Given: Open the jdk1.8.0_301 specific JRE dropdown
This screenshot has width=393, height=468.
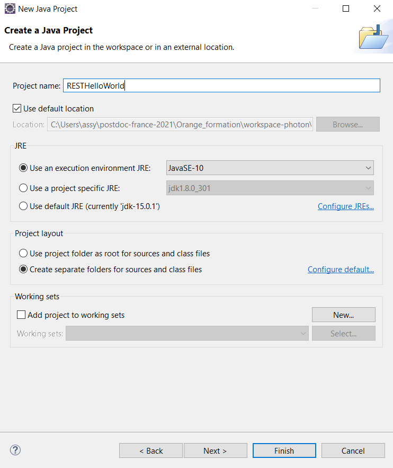Looking at the screenshot, I should coord(266,188).
